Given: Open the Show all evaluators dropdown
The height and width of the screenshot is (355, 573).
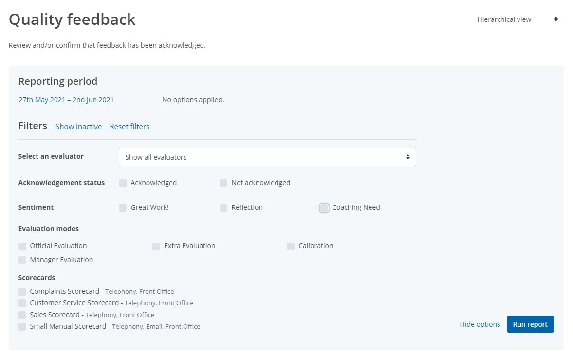Looking at the screenshot, I should point(267,157).
